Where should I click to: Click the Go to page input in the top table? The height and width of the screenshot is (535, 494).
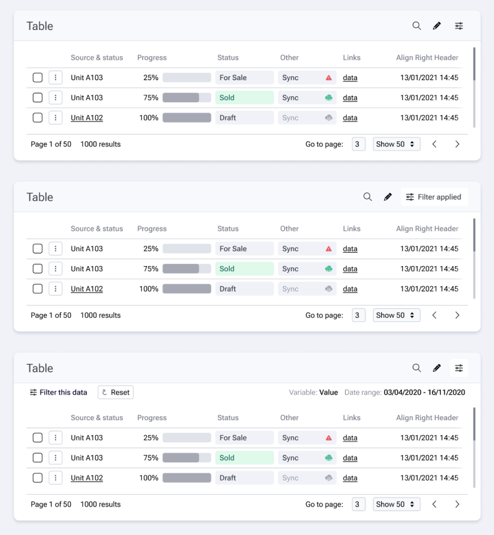coord(359,144)
